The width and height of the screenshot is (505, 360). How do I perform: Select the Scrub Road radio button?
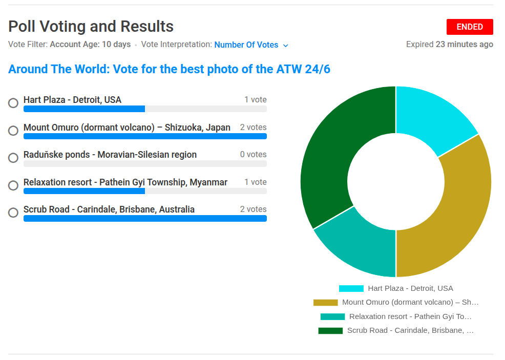(13, 213)
